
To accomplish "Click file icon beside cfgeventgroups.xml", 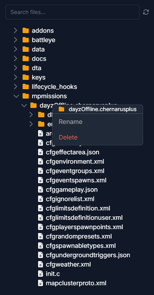I will coord(40,171).
